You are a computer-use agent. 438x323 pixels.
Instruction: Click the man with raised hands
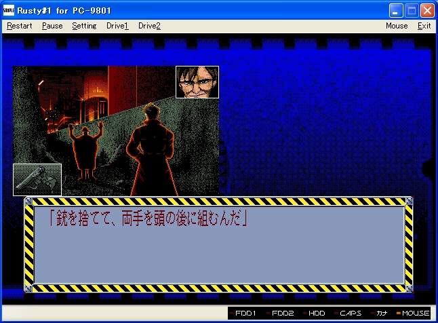coord(85,151)
